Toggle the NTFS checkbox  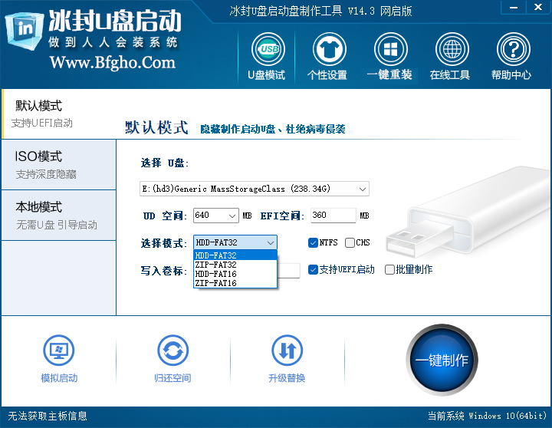click(313, 242)
